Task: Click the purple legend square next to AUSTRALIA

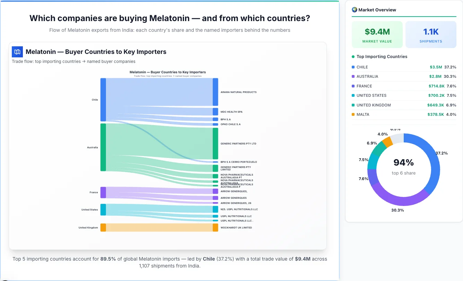Action: [x=353, y=76]
